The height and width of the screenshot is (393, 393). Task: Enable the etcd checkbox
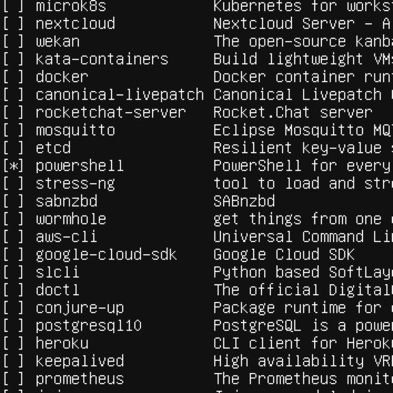tap(13, 148)
